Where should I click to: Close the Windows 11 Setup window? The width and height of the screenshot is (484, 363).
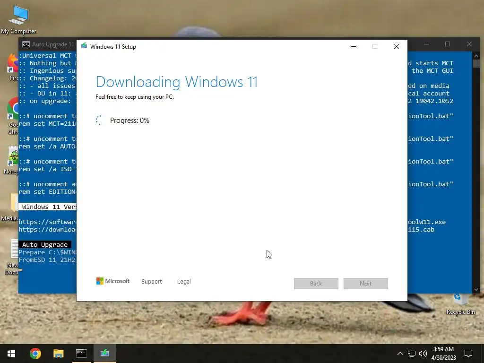397,46
